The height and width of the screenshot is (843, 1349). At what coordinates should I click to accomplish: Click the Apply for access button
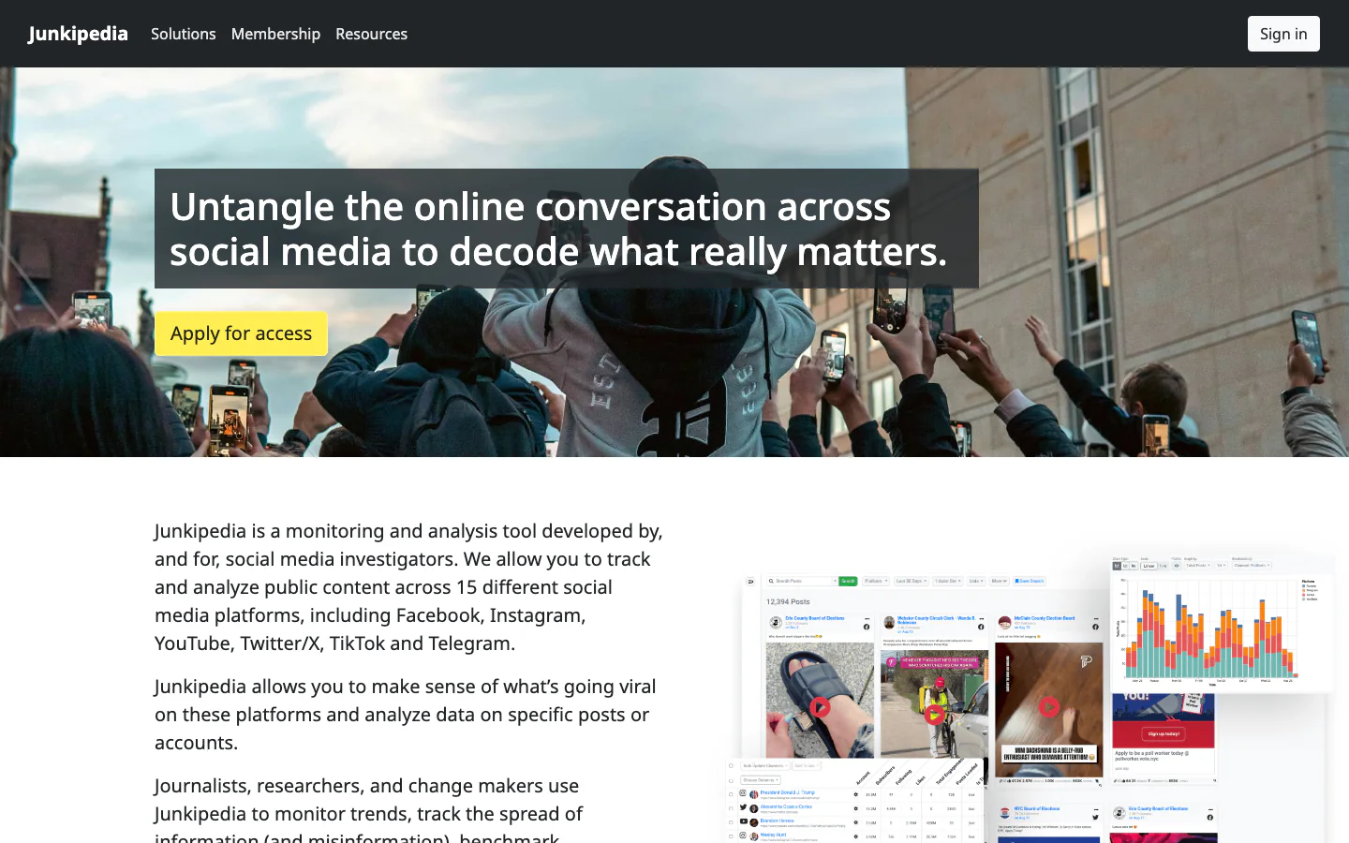[241, 333]
